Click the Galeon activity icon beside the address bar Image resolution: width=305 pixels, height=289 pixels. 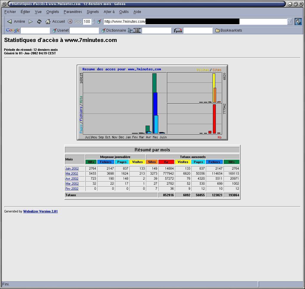[x=298, y=21]
